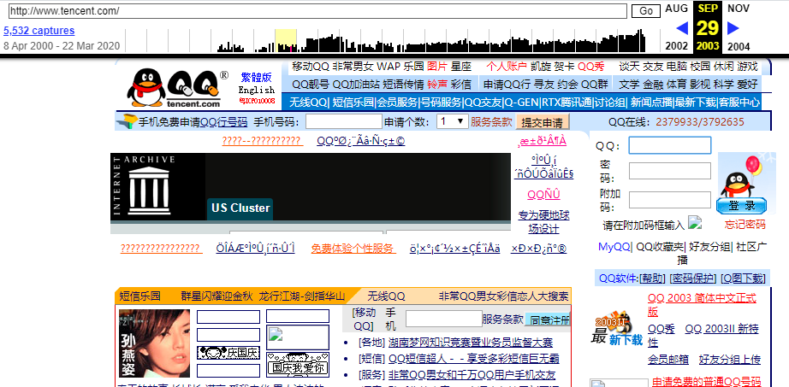Select year 2004 in Wayback timeline
Viewport: 789px width, 387px height.
739,46
